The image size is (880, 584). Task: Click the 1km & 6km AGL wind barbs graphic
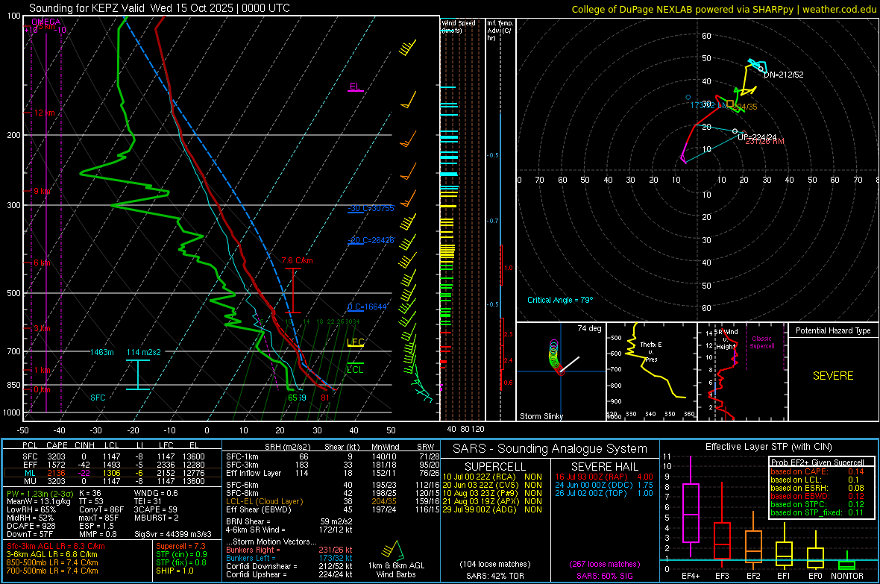pos(394,550)
